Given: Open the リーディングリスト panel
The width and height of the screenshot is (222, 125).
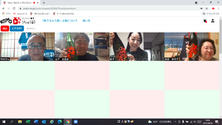Looking at the screenshot, I should point(211,14).
